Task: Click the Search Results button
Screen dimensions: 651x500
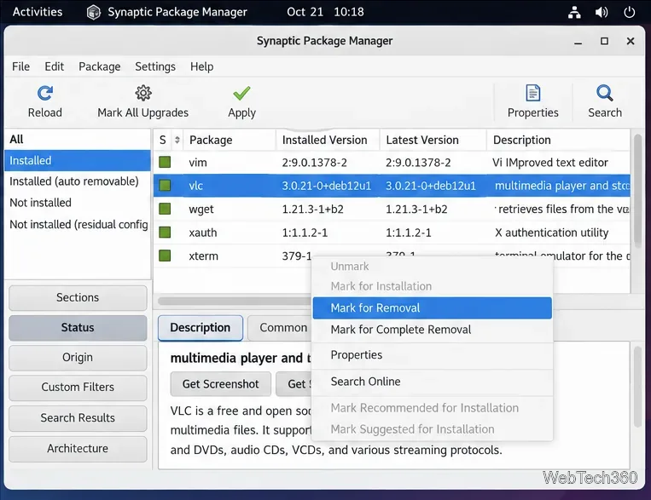Action: pos(78,418)
